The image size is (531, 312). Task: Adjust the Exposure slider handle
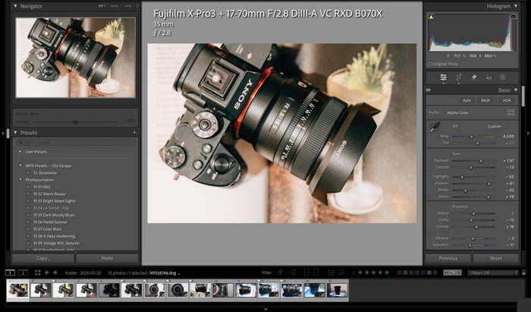click(x=481, y=161)
